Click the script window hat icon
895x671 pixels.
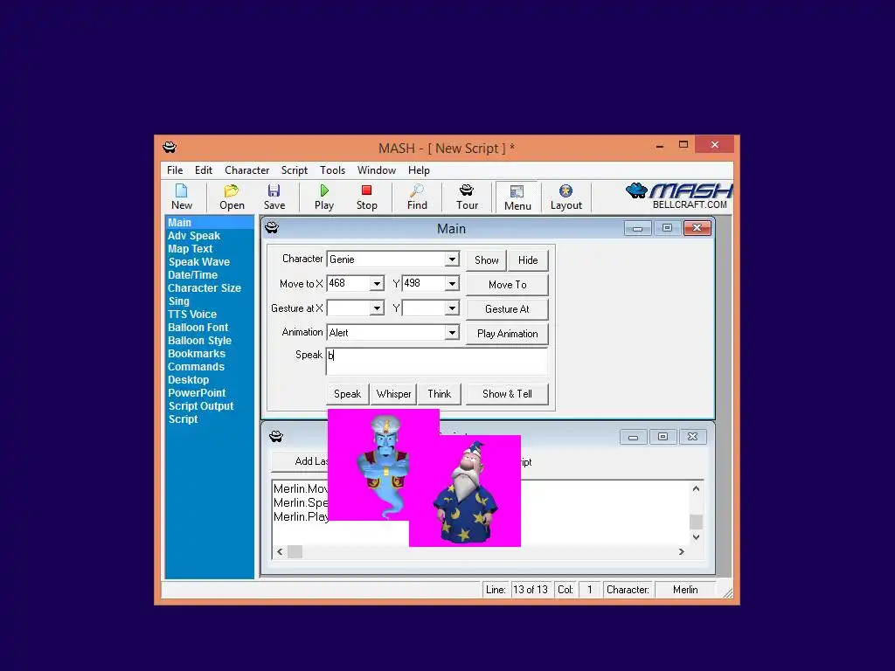tap(276, 437)
